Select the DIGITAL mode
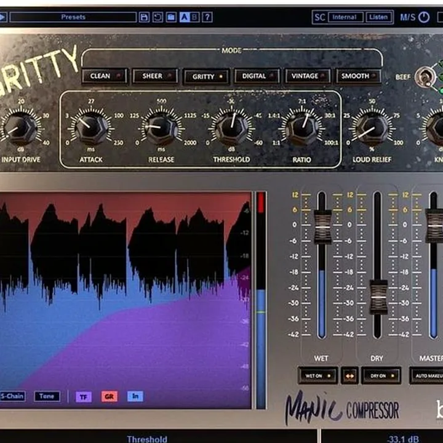 (257, 76)
